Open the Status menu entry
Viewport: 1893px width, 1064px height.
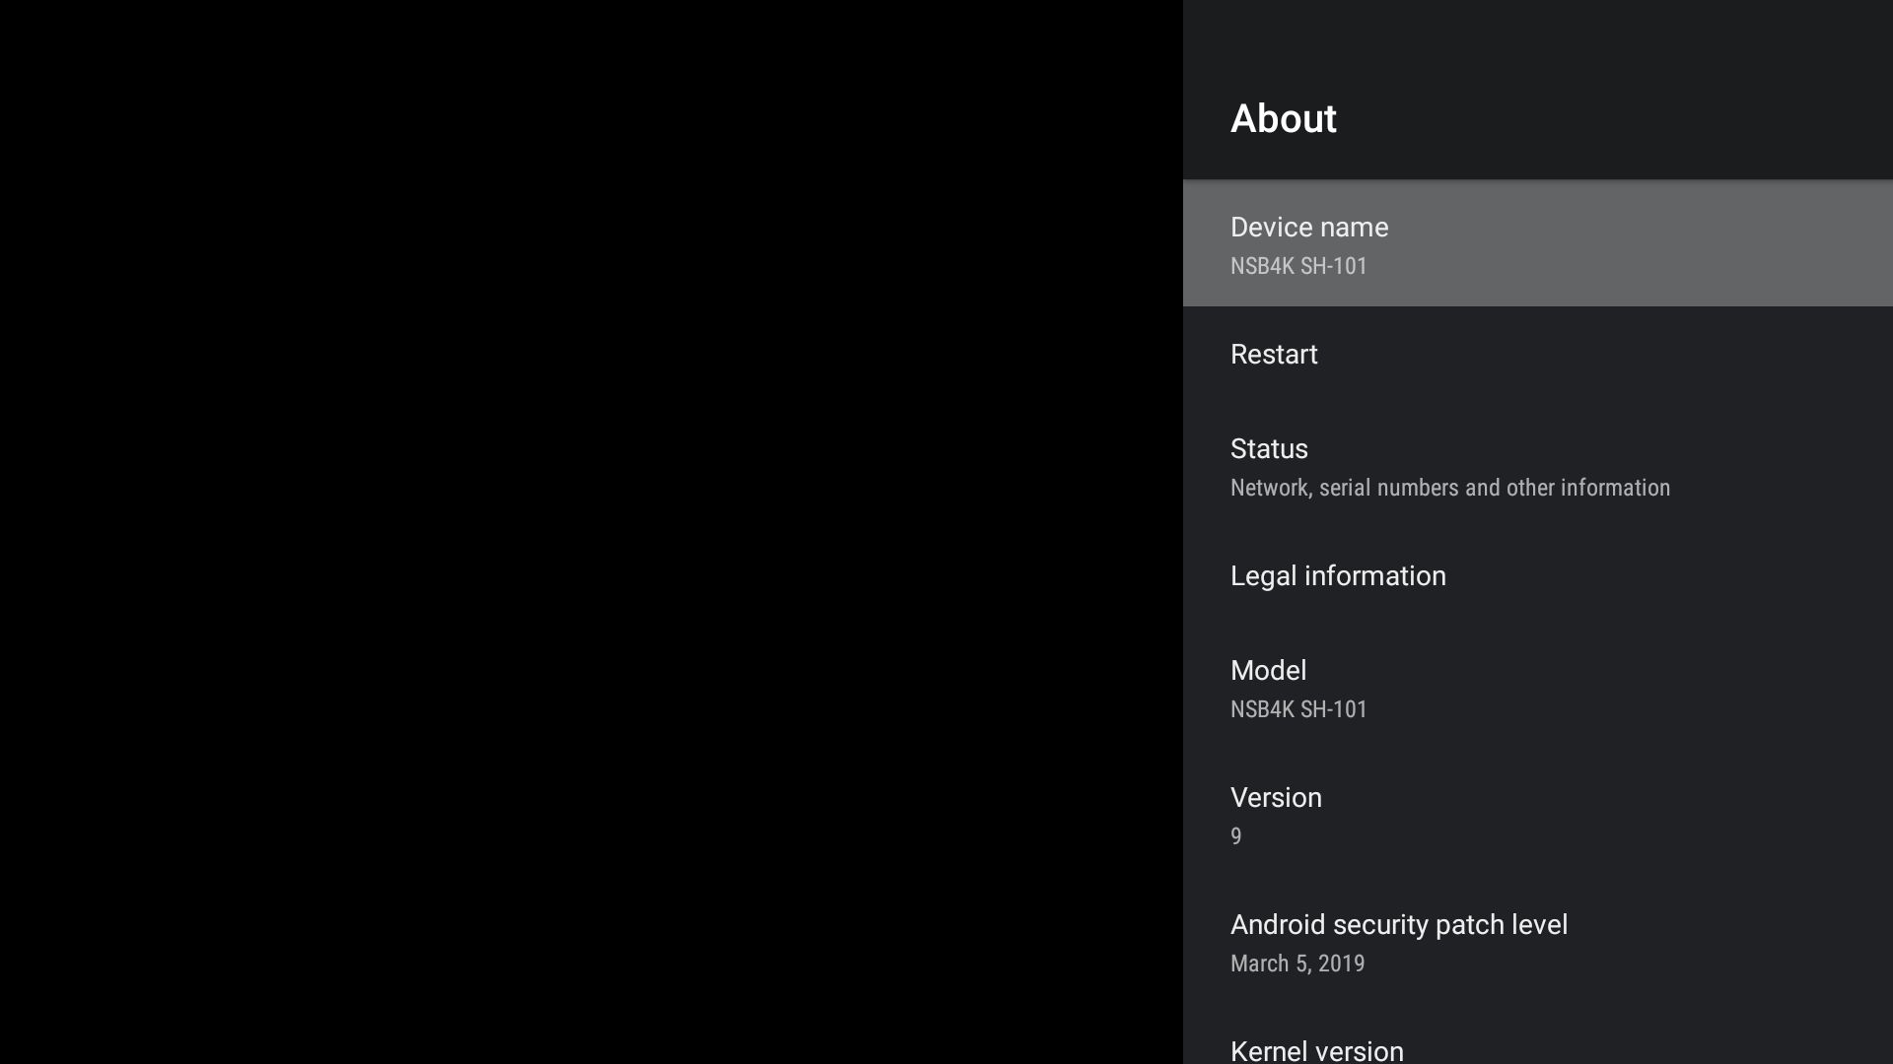click(1269, 449)
